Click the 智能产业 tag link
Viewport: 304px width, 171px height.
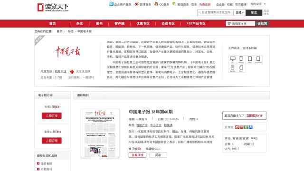click(x=142, y=125)
